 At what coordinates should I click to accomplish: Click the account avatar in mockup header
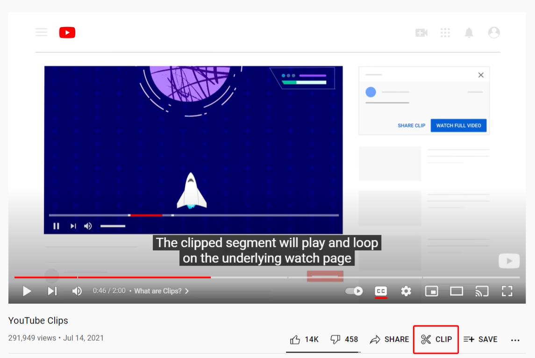(494, 32)
